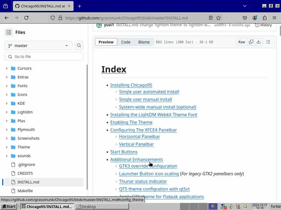The height and width of the screenshot is (210, 281).
Task: Open the Horizontal Panelbar link
Action: pos(139,137)
